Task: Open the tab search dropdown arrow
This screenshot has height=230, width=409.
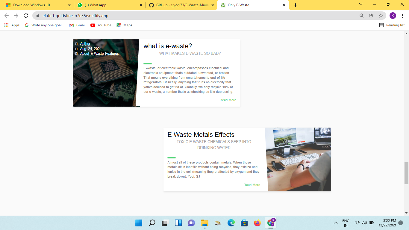Action: 360,4
